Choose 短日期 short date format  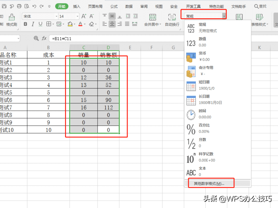pos(218,85)
